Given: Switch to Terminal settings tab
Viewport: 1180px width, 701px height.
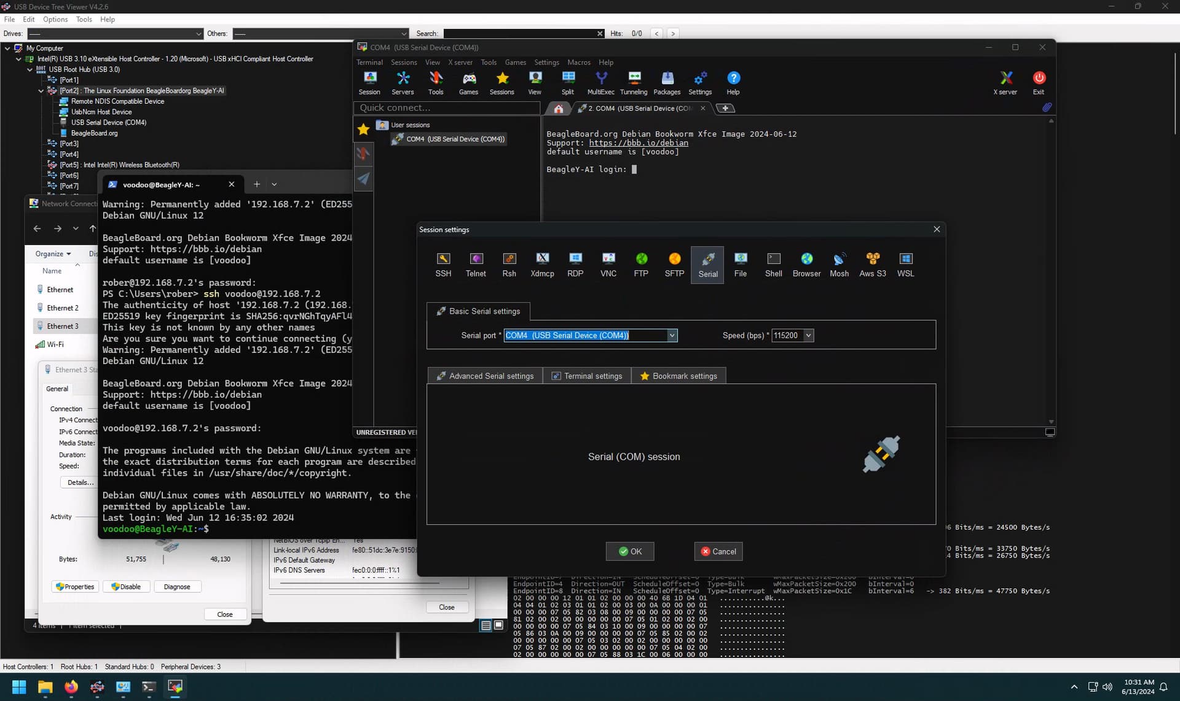Looking at the screenshot, I should coord(587,376).
